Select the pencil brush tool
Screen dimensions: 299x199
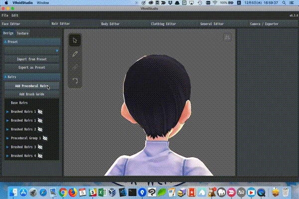[75, 54]
